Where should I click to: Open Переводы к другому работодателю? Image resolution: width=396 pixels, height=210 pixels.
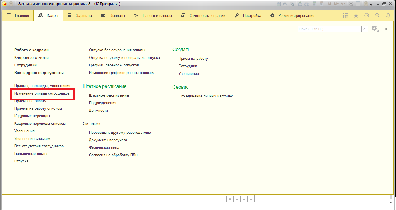(120, 132)
